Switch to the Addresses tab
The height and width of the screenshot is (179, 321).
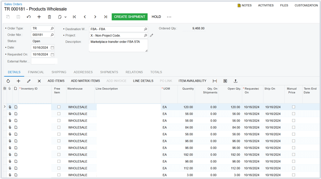tap(83, 72)
